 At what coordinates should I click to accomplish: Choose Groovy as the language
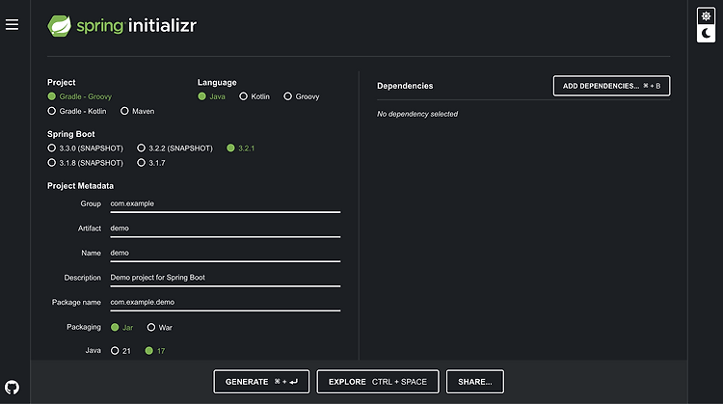coord(302,96)
